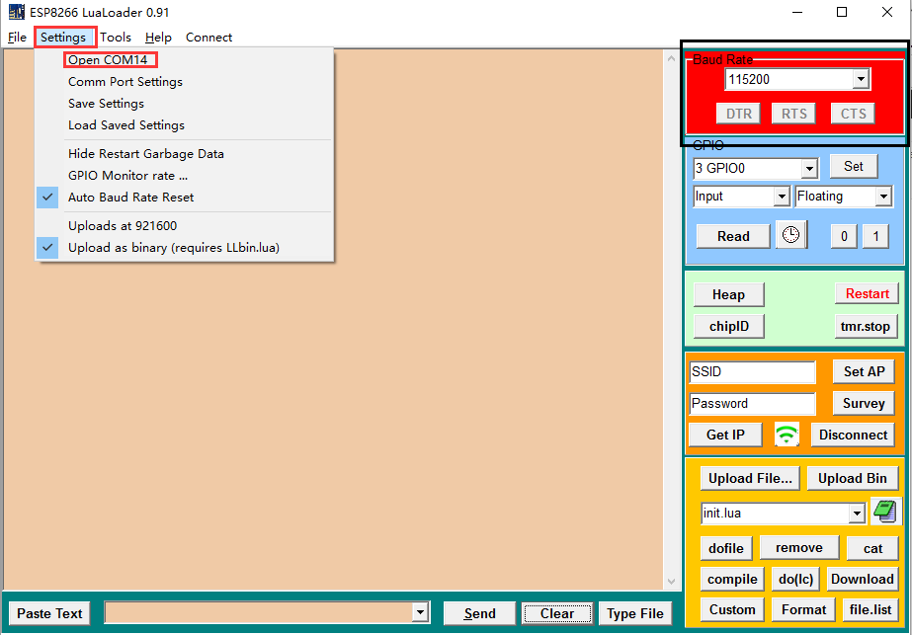Toggle the DTR line button
912x635 pixels.
pyautogui.click(x=739, y=114)
